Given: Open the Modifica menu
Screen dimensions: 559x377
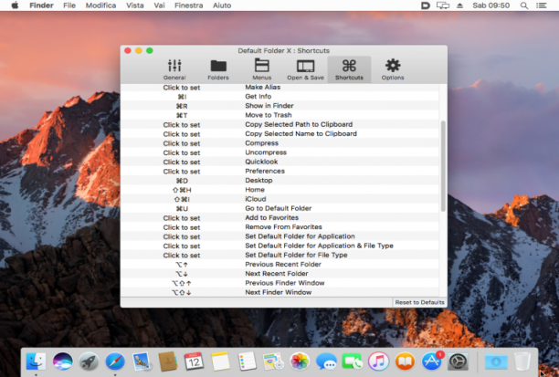Looking at the screenshot, I should pyautogui.click(x=100, y=5).
